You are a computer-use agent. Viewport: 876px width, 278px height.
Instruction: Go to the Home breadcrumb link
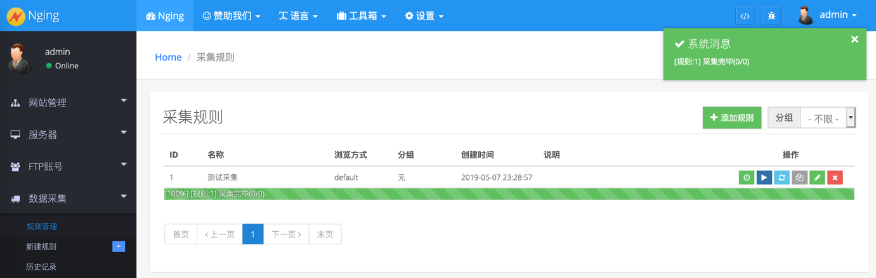click(168, 57)
